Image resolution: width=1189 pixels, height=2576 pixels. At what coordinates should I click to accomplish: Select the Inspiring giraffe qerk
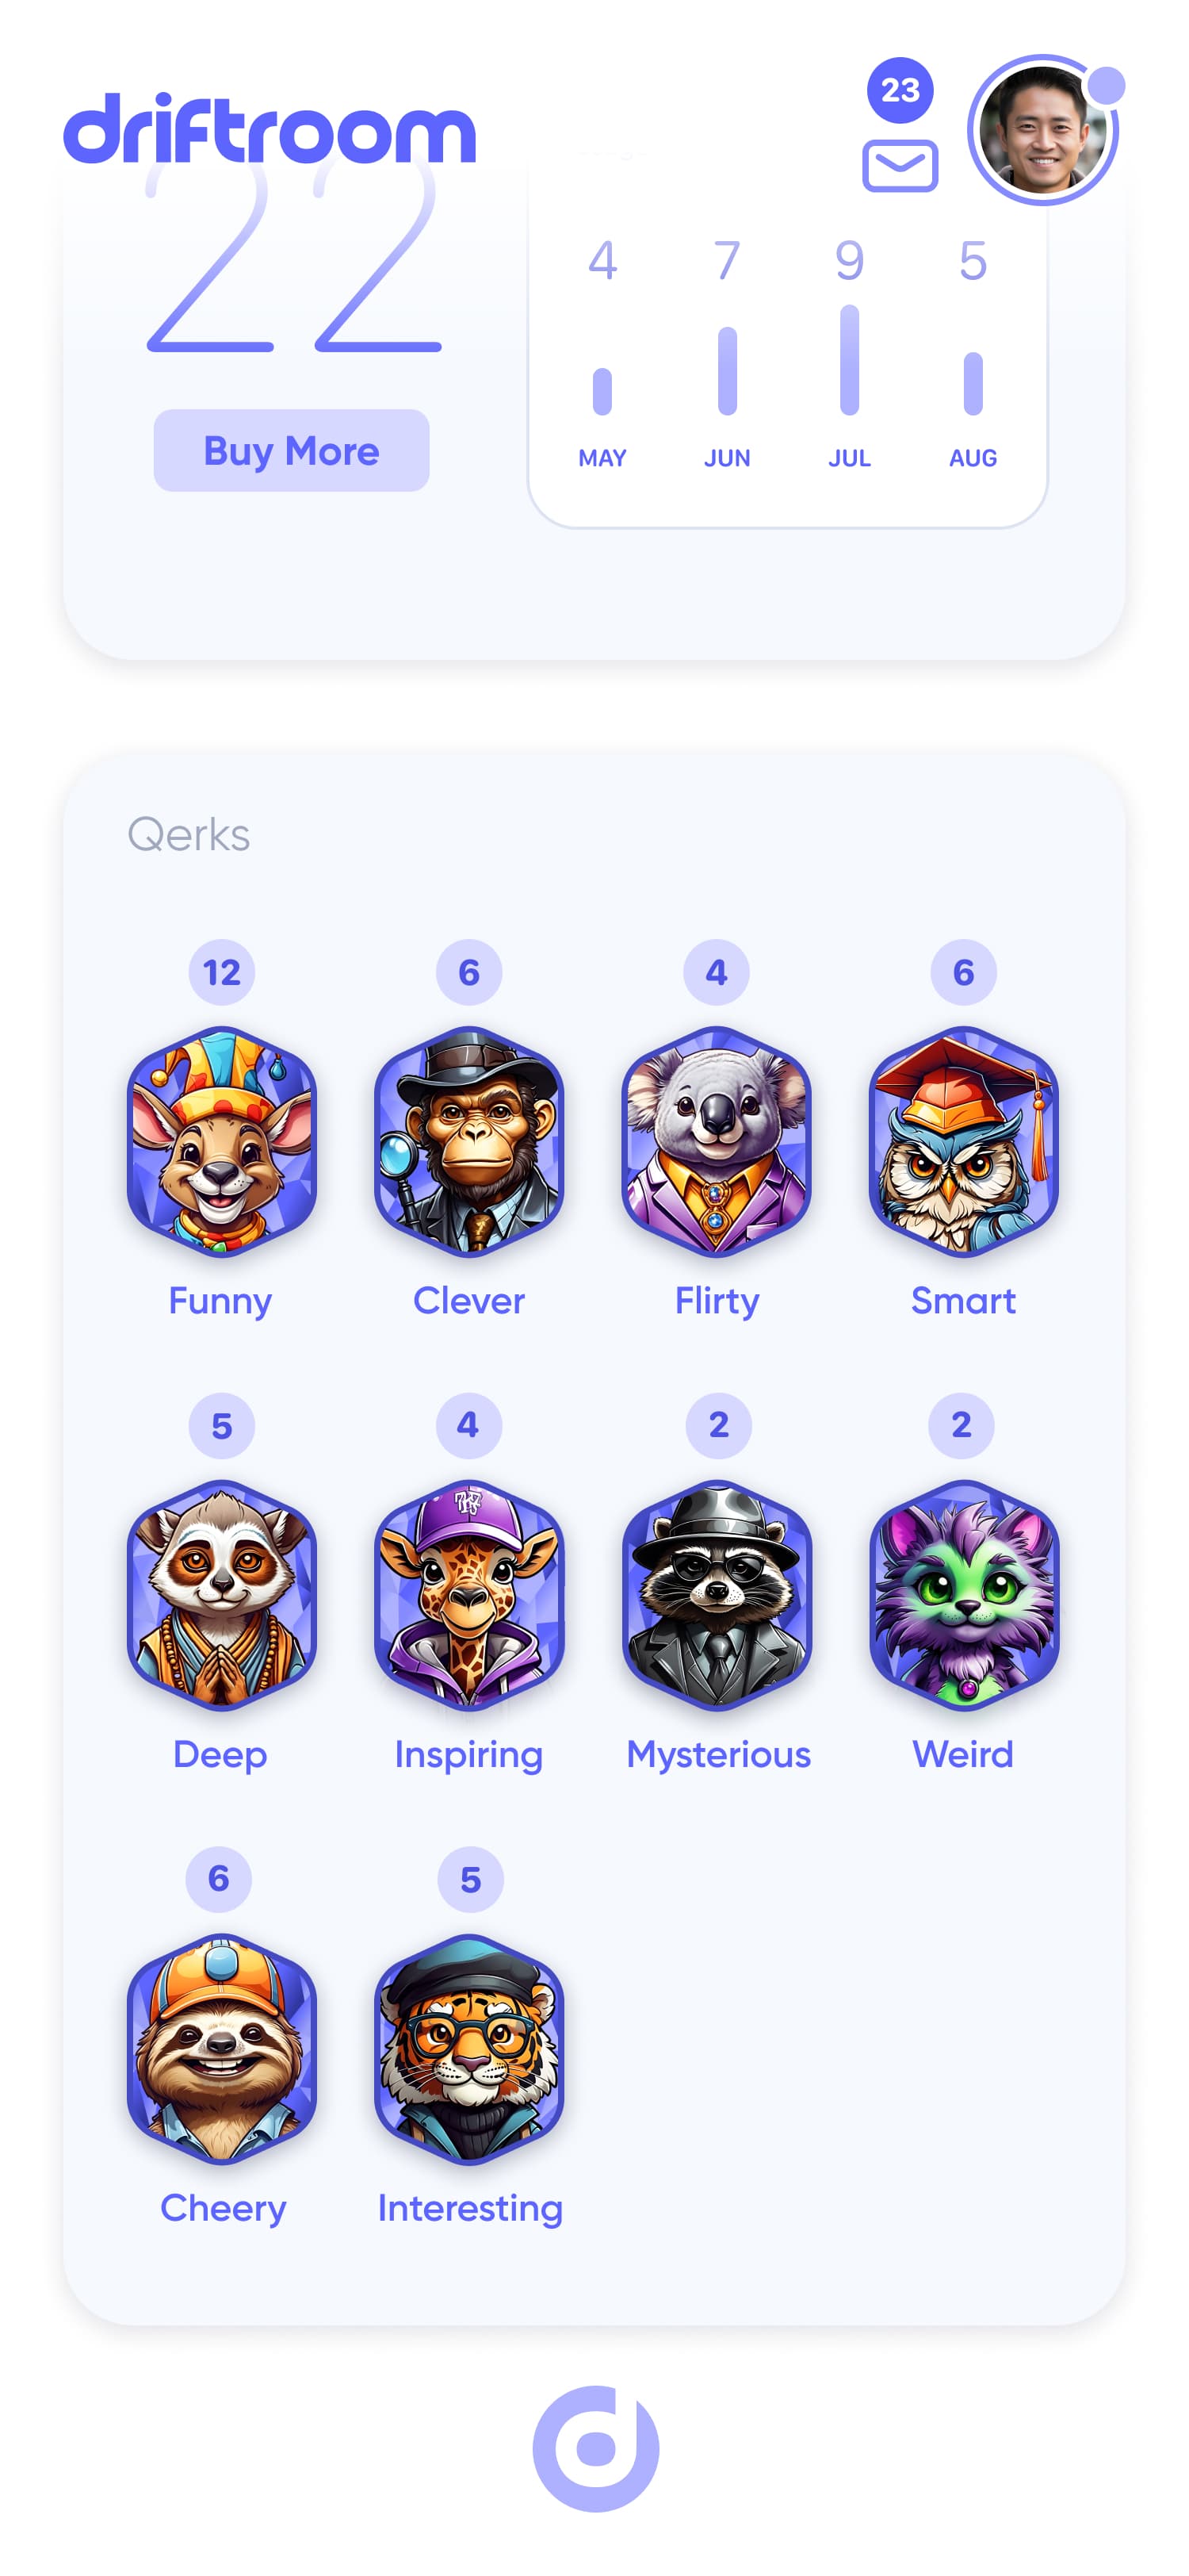click(x=468, y=1595)
